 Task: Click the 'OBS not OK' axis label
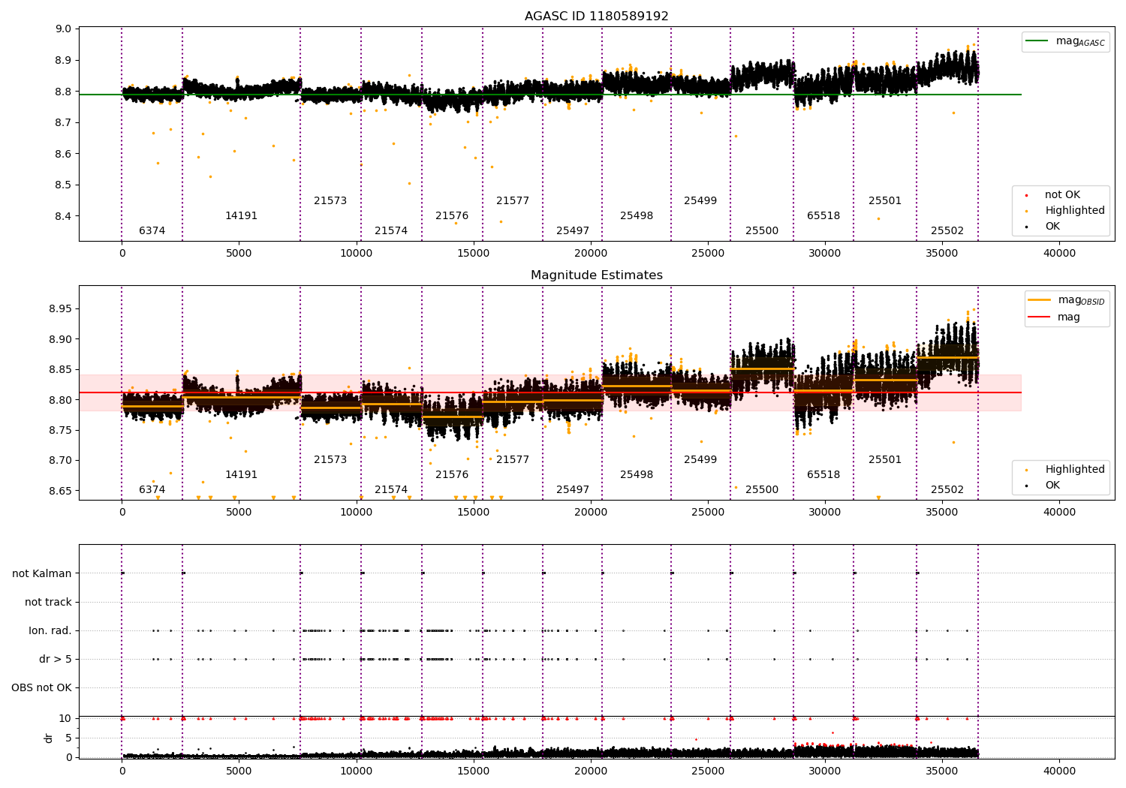pos(42,687)
